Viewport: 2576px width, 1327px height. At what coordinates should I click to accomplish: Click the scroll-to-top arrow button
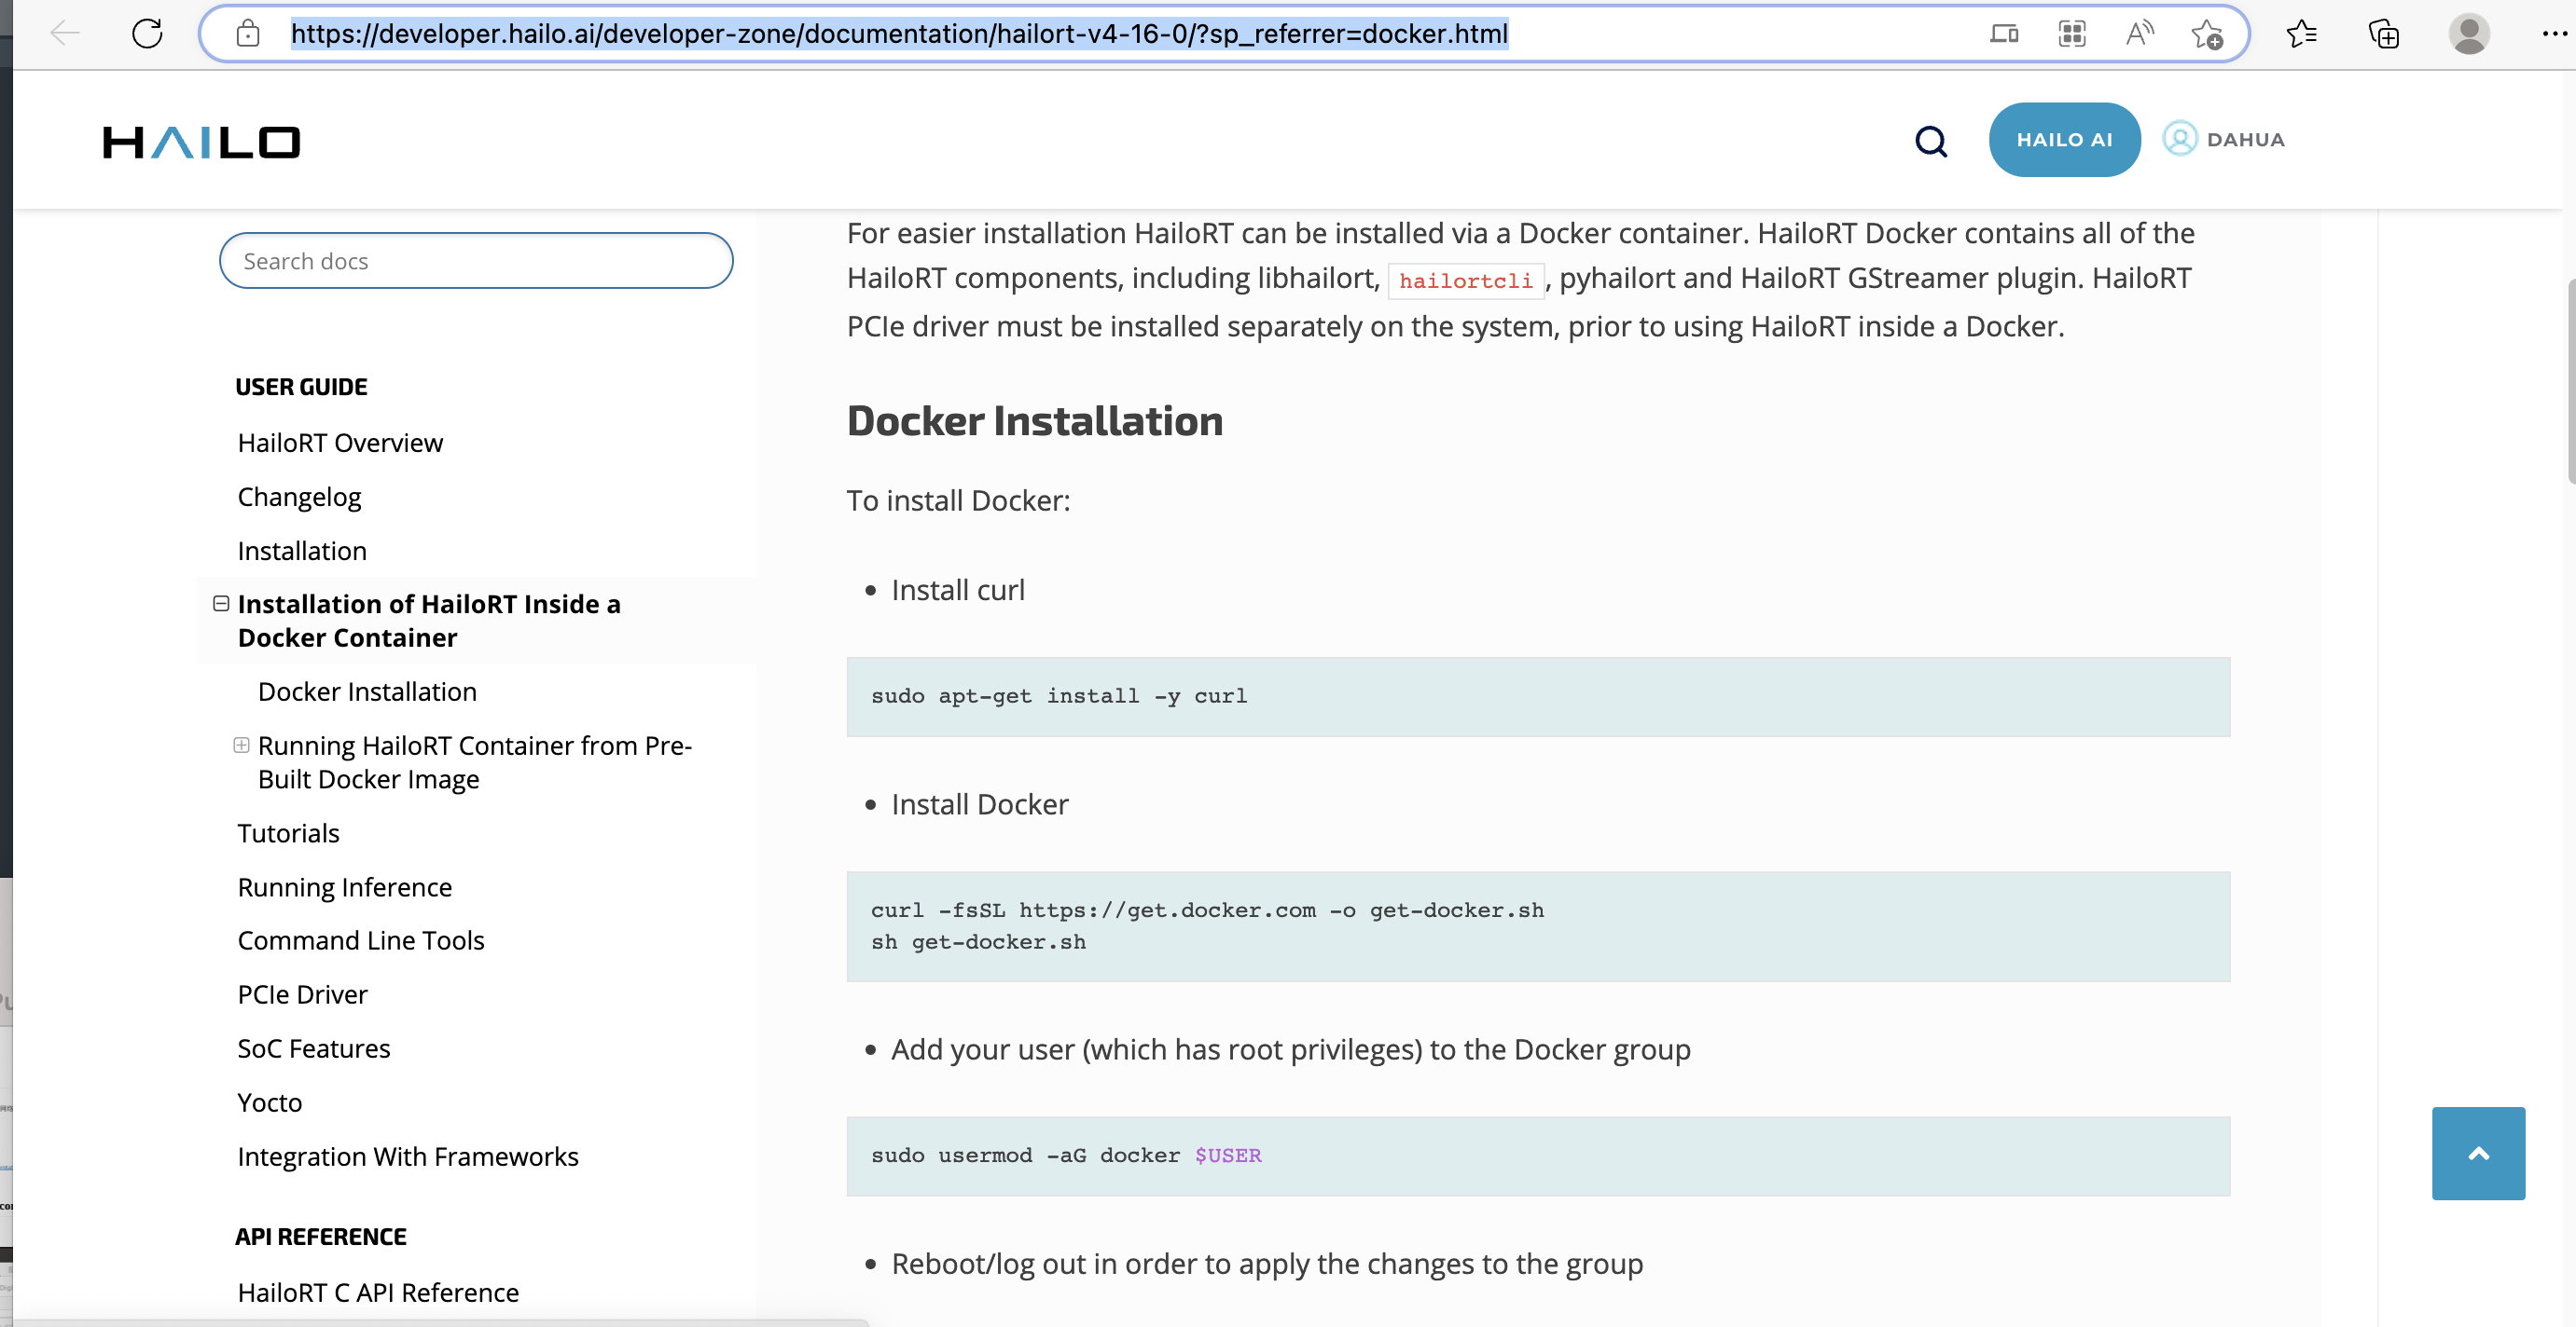pyautogui.click(x=2478, y=1153)
